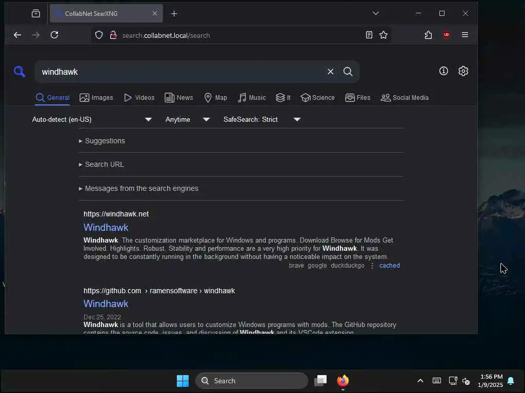Select Firefox on the taskbar
525x393 pixels.
tap(343, 381)
